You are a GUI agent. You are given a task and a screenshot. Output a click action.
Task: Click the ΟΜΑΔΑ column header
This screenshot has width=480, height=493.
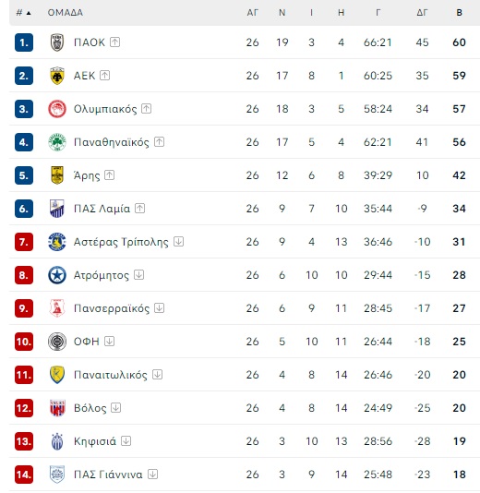[x=66, y=13]
